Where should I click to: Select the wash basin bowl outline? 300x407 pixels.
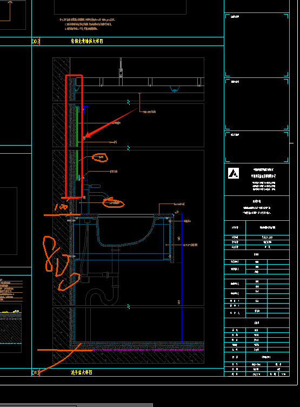(x=126, y=232)
